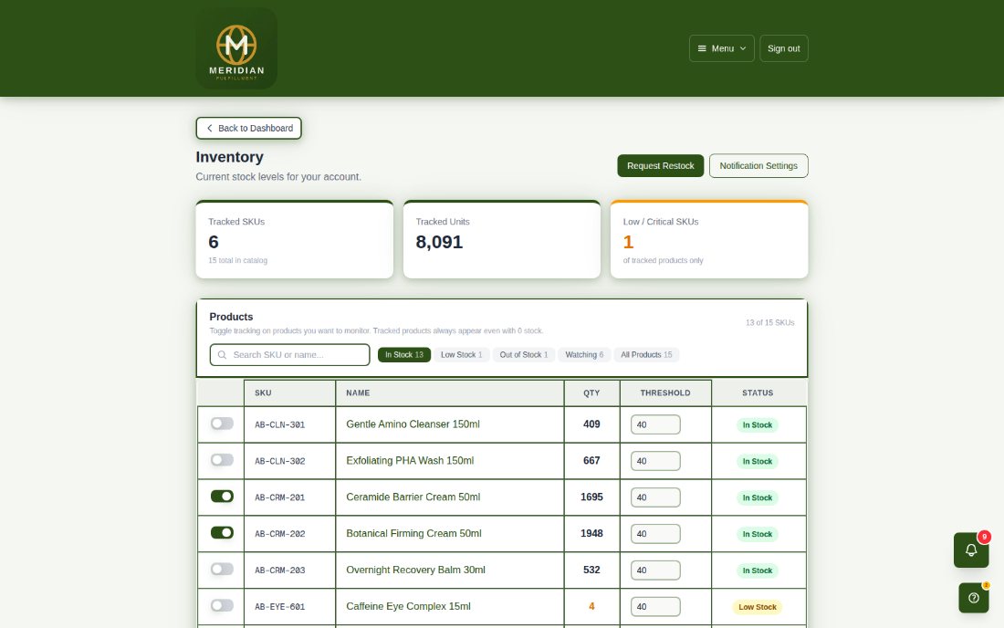The width and height of the screenshot is (1004, 628).
Task: Go Back to Dashboard
Action: pos(248,128)
